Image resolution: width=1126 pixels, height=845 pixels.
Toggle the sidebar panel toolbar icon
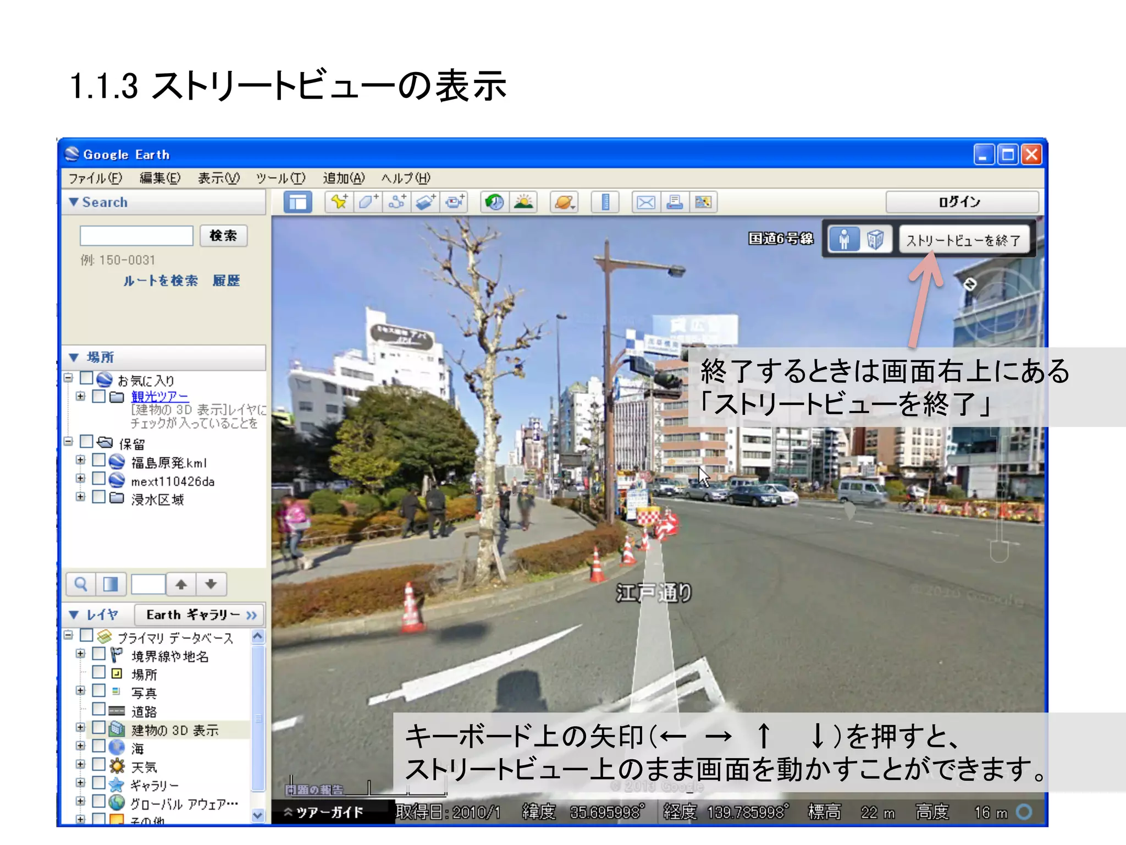coord(297,202)
